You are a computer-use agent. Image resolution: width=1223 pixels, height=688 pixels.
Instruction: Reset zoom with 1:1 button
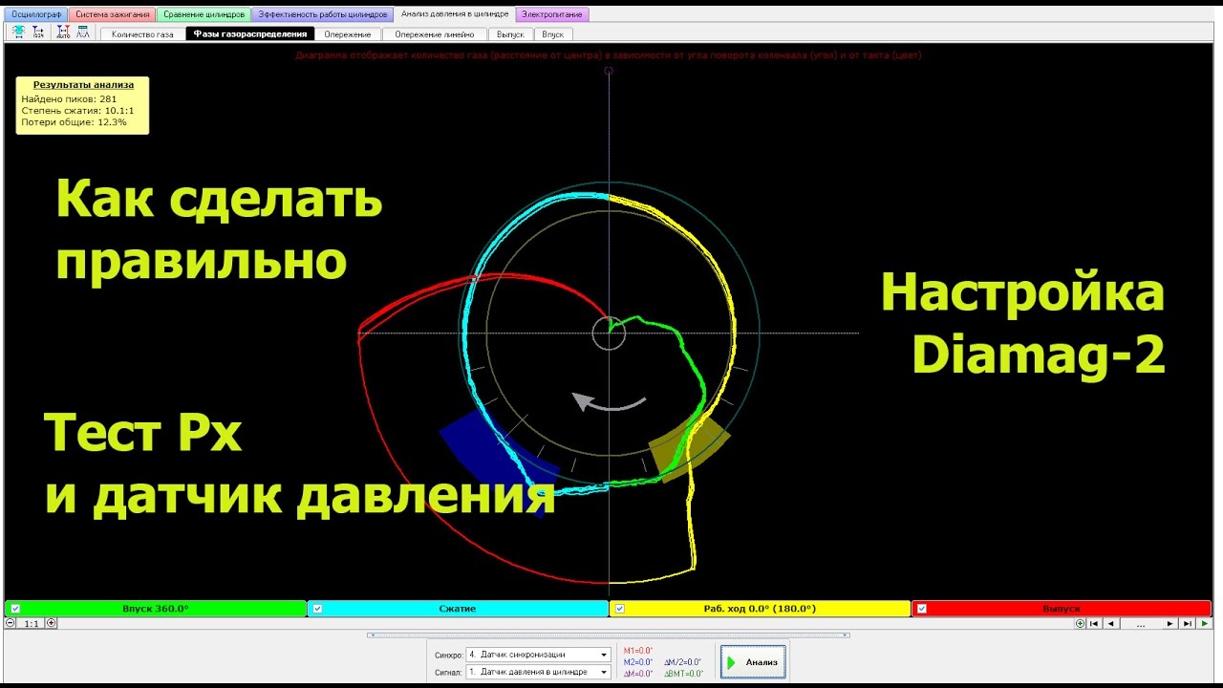[x=31, y=623]
